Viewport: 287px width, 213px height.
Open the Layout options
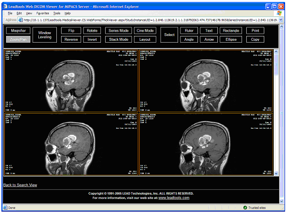(145, 39)
